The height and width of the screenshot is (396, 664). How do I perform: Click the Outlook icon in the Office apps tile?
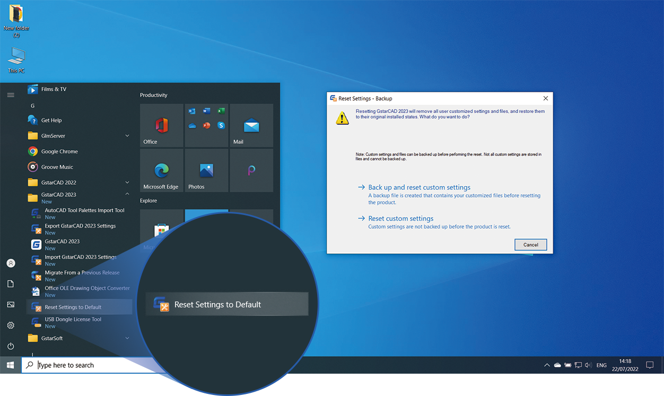[192, 111]
